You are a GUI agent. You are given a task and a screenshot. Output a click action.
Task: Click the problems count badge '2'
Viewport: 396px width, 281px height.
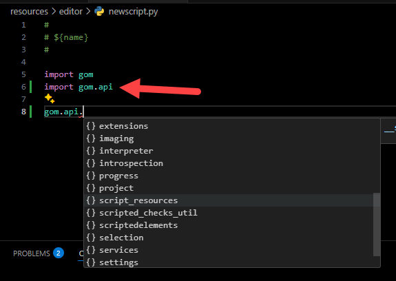[59, 253]
